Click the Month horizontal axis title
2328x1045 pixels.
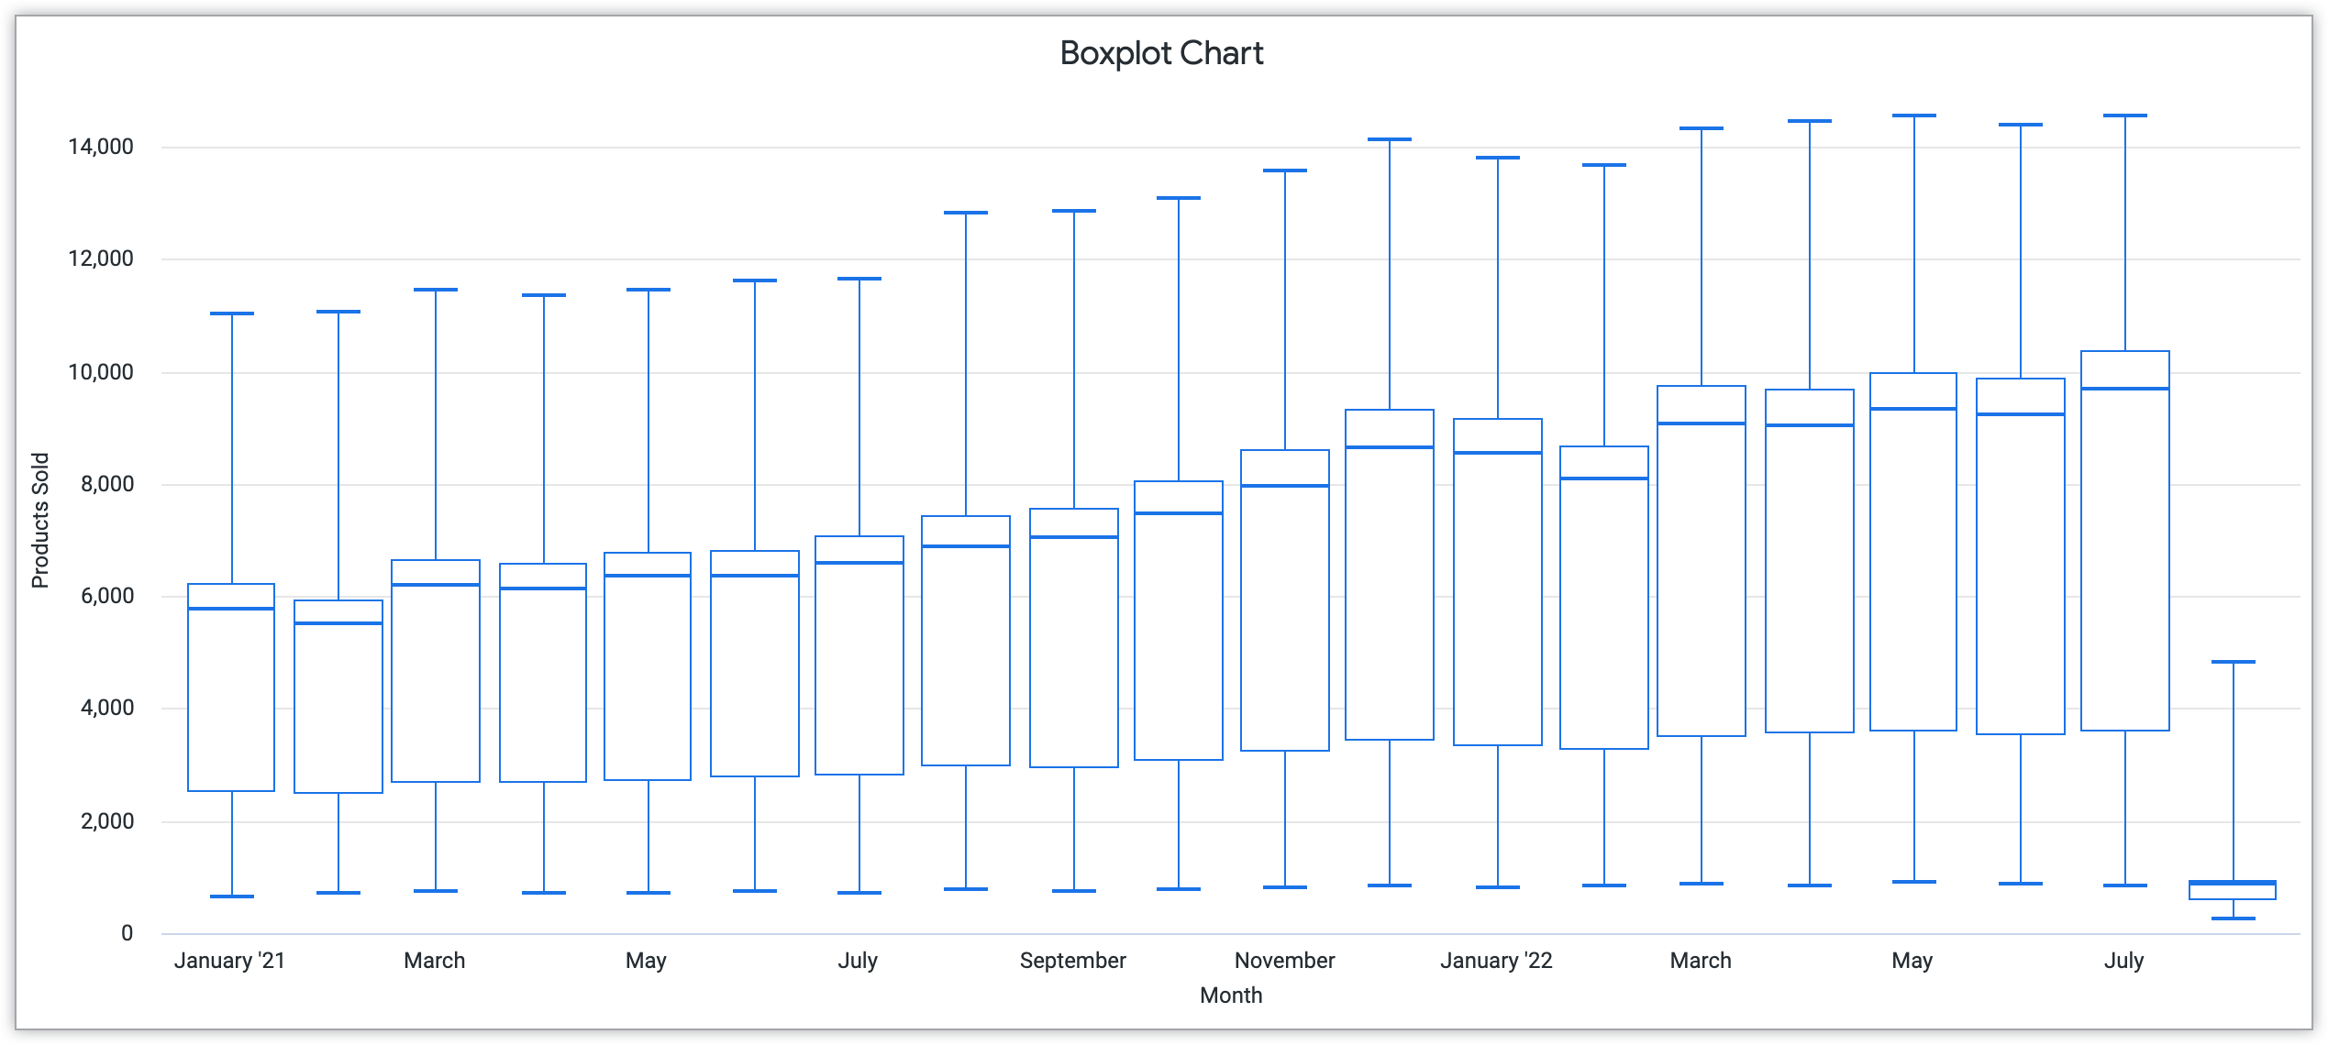point(1230,995)
